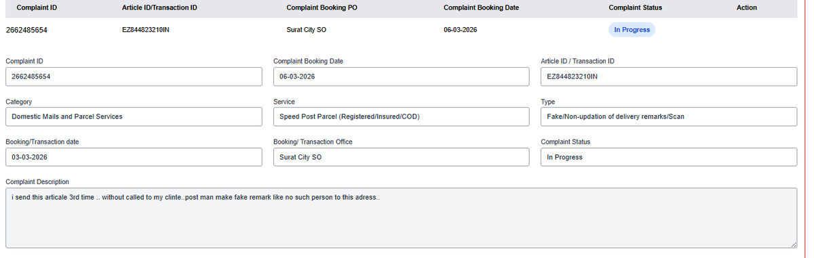Screen dimensions: 814x258
Task: Click article ID EZ844823210IN in table row
Action: [146, 30]
